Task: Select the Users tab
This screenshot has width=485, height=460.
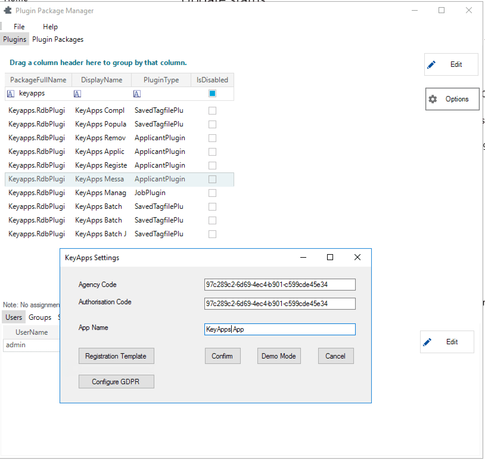Action: point(14,317)
